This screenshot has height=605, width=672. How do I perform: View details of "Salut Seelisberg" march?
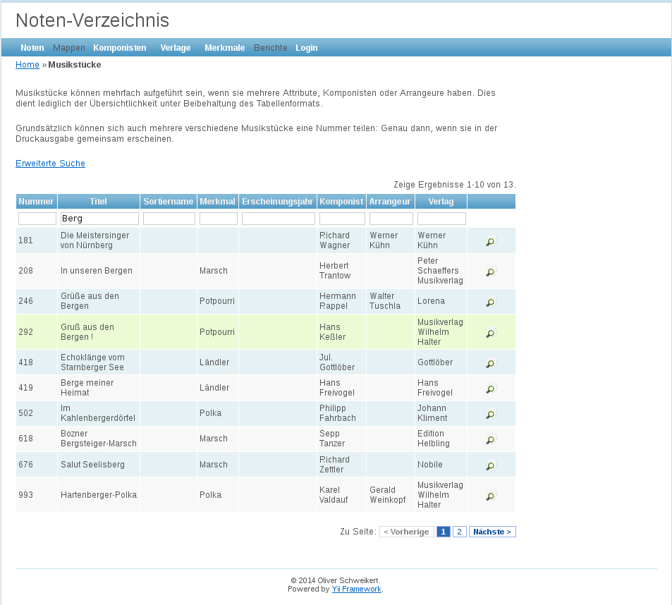point(489,465)
